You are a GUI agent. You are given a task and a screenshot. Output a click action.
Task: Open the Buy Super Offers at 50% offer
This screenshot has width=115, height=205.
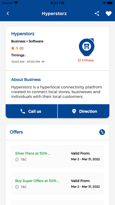click(x=37, y=181)
